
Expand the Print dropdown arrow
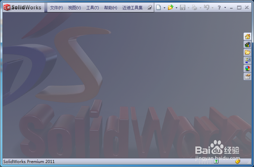(200, 8)
